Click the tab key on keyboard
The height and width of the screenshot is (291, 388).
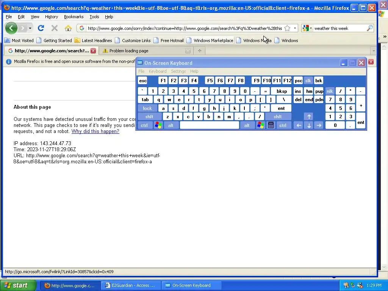pos(145,100)
